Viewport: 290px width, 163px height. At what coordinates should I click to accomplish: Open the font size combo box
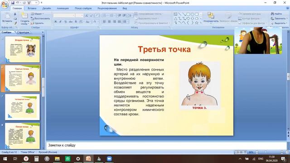pos(80,15)
